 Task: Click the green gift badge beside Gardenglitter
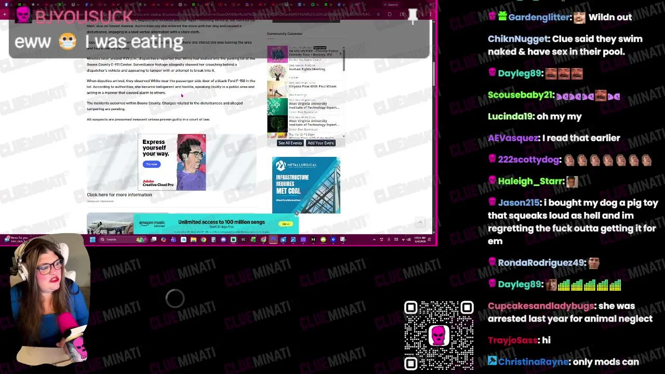[x=502, y=17]
